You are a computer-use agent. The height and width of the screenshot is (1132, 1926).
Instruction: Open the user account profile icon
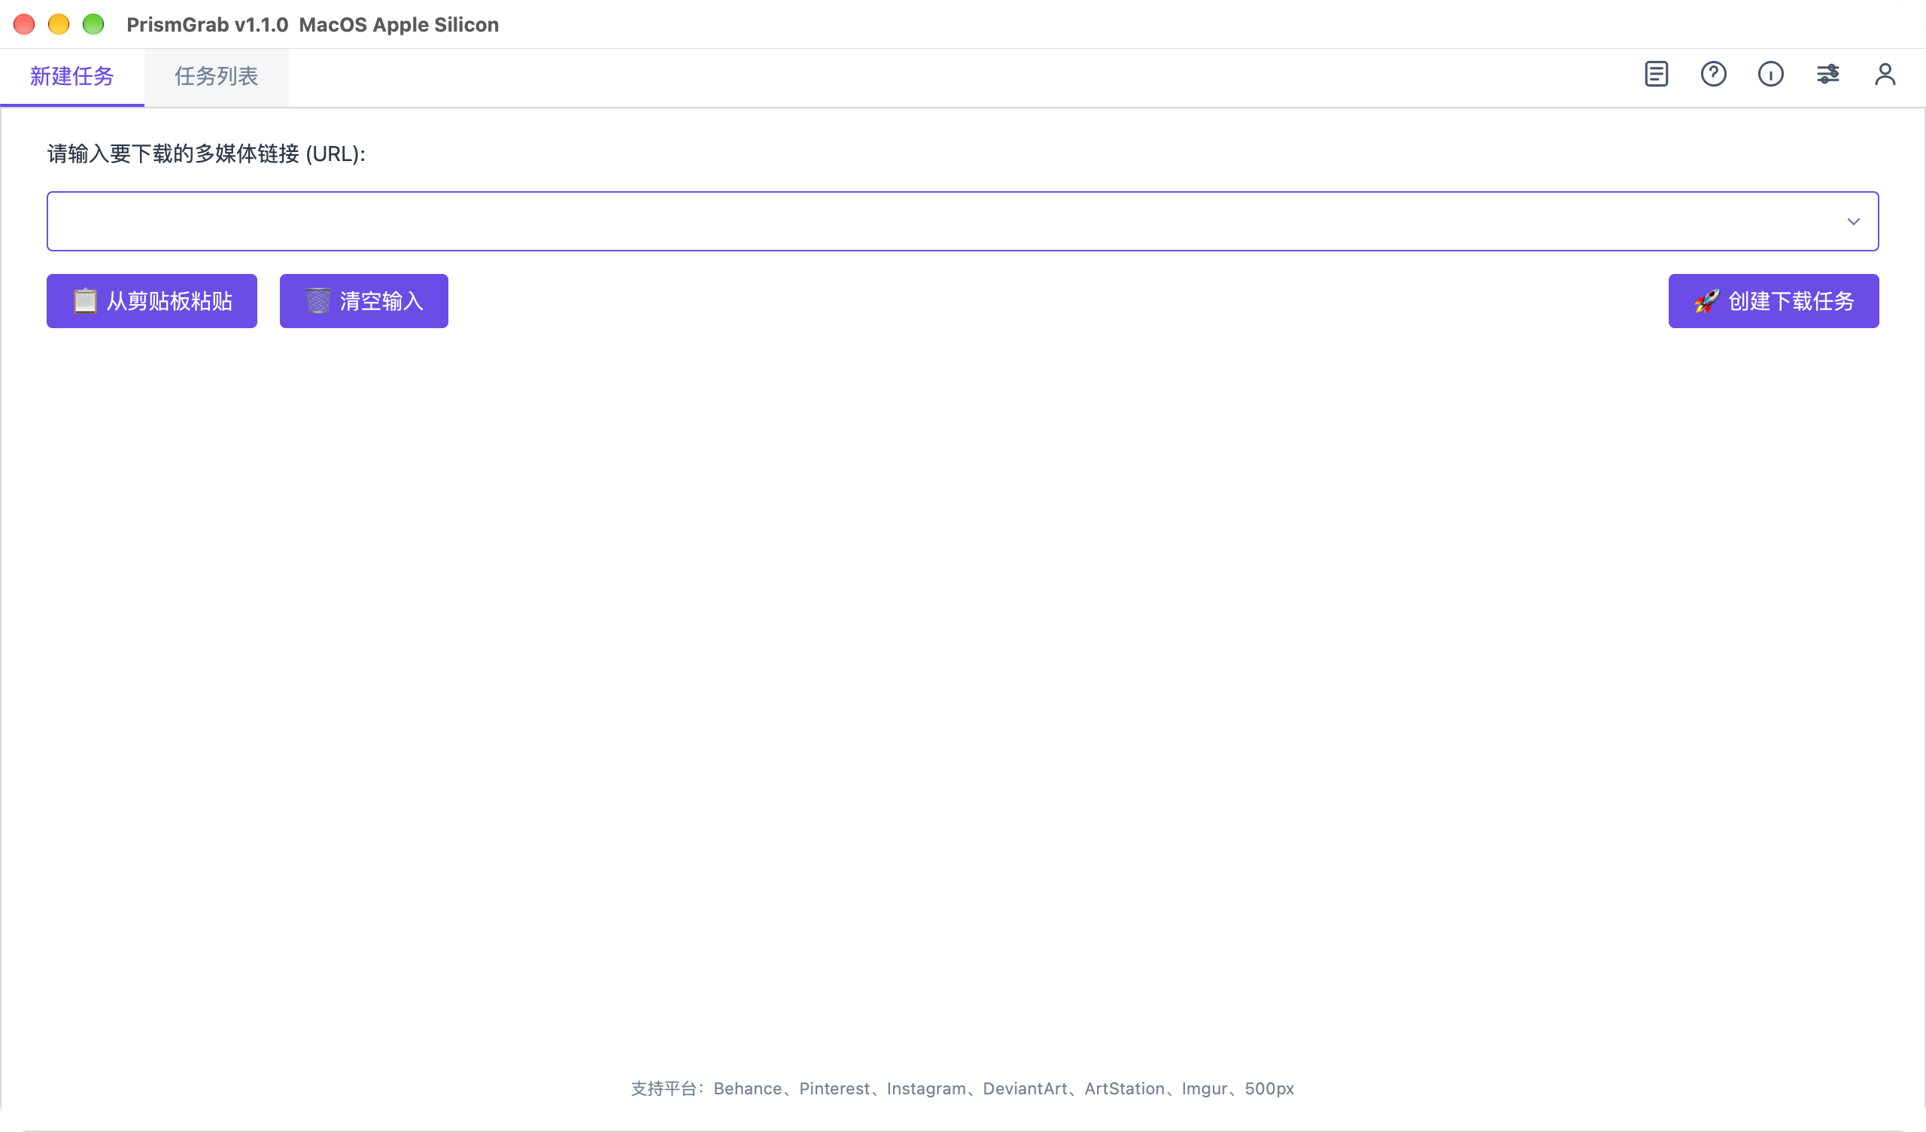[1885, 75]
